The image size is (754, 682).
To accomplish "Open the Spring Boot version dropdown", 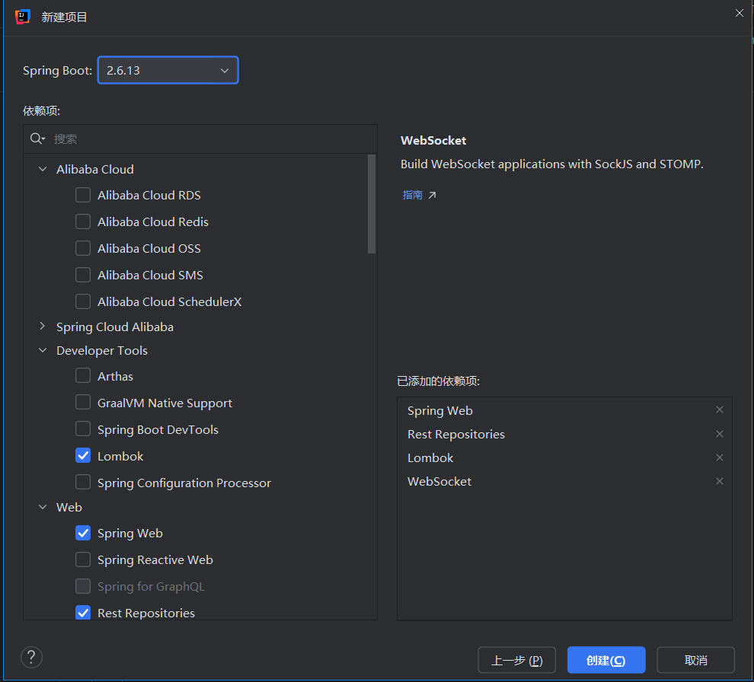I will pos(168,70).
